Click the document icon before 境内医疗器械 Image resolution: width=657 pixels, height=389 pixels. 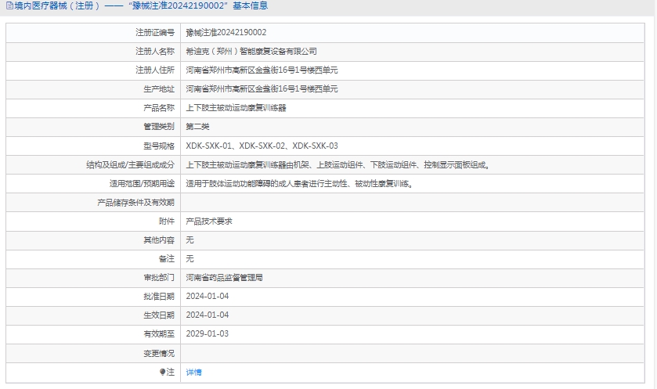pyautogui.click(x=9, y=6)
